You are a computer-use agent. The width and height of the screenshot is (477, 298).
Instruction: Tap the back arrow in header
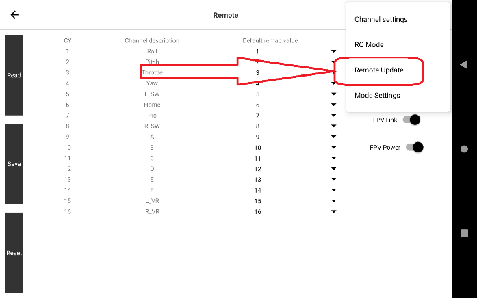coord(15,15)
